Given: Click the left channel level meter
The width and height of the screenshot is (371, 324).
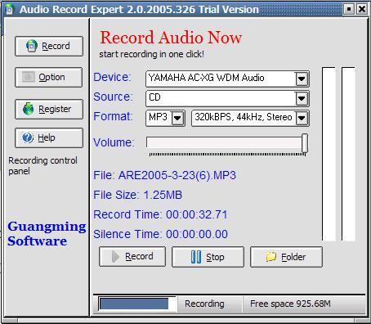Looking at the screenshot, I should (x=329, y=154).
